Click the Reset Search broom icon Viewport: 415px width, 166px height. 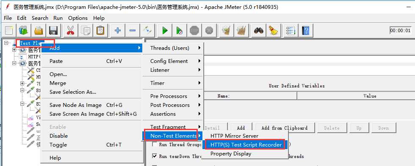pos(274,30)
